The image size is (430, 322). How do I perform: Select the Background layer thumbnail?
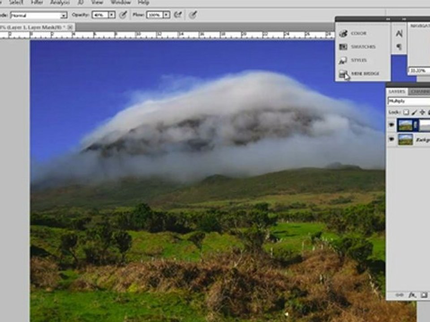point(405,140)
